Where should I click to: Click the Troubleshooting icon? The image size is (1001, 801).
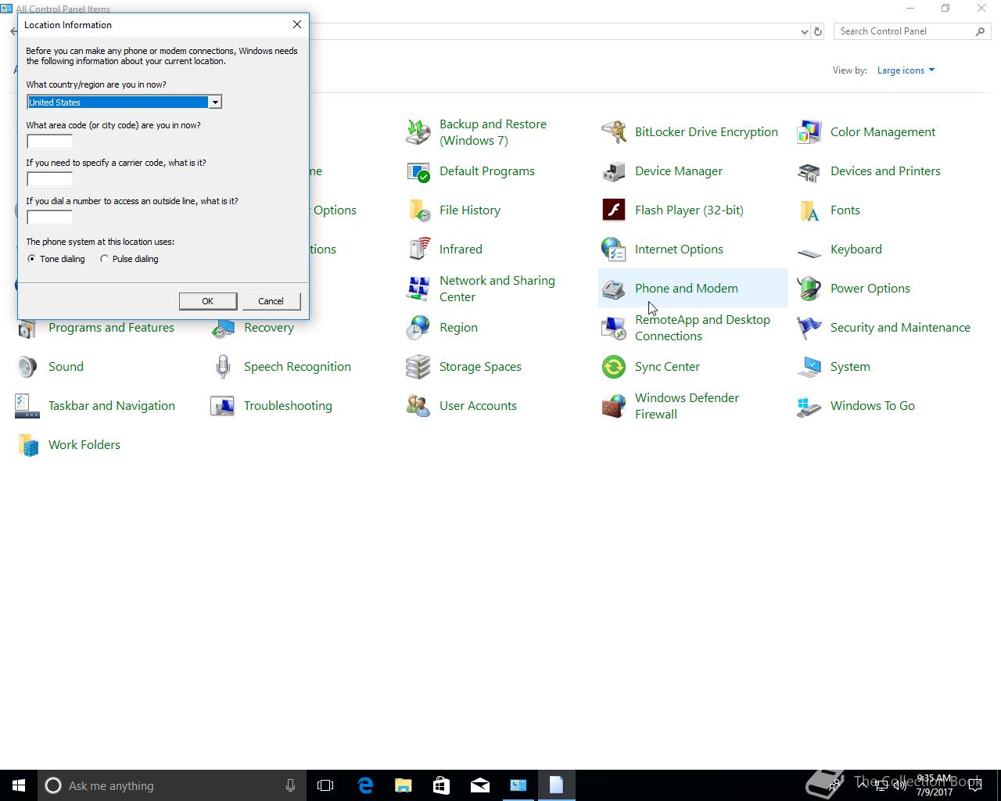click(223, 406)
